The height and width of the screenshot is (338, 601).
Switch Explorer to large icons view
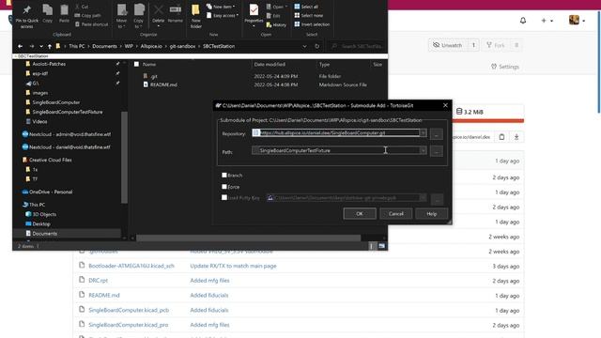click(382, 246)
